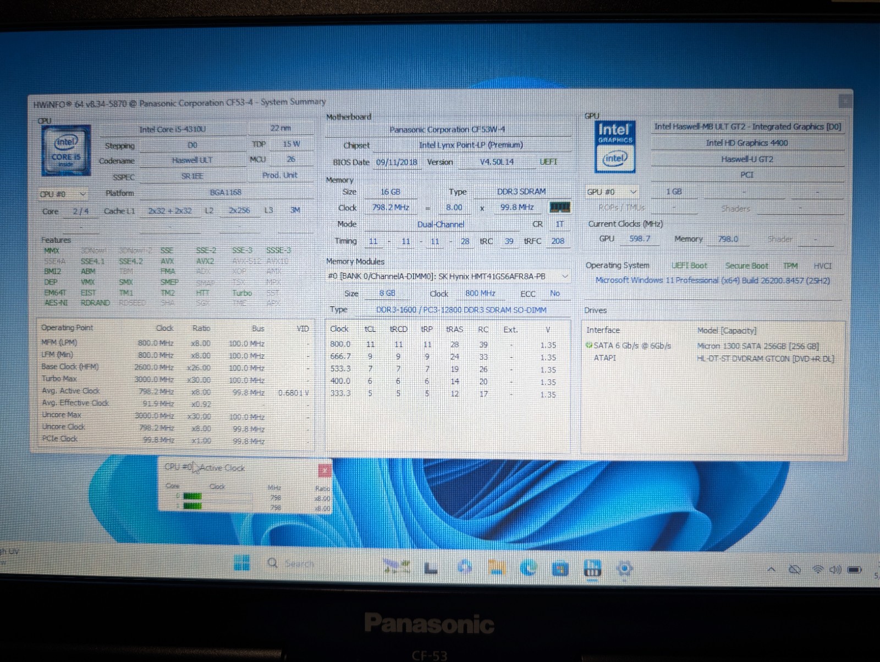Screen dimensions: 880x662
Task: Select the HL-DT-ST DVDRAM drive row
Action: [x=713, y=358]
